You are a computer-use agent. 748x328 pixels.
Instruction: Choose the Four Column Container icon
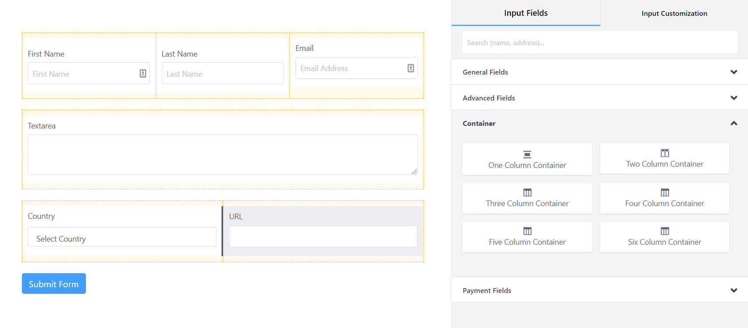pos(665,193)
